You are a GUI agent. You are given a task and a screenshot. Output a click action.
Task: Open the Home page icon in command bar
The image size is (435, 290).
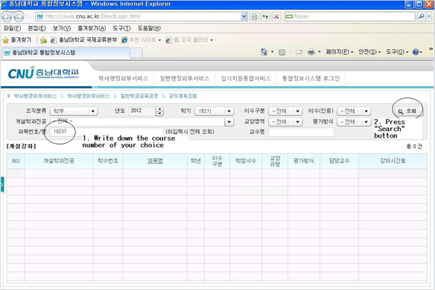tap(264, 52)
